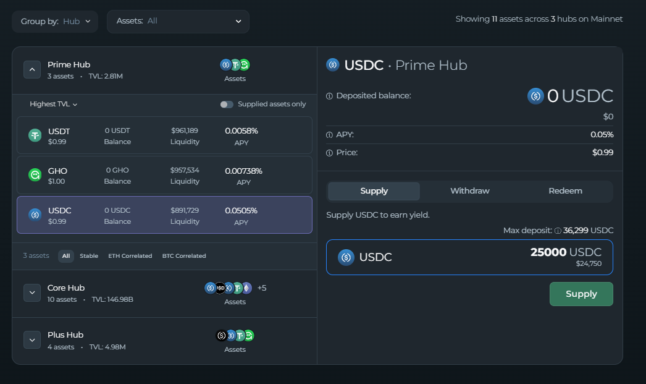The width and height of the screenshot is (646, 384).
Task: Open the Highest TVL sort menu
Action: pos(54,105)
